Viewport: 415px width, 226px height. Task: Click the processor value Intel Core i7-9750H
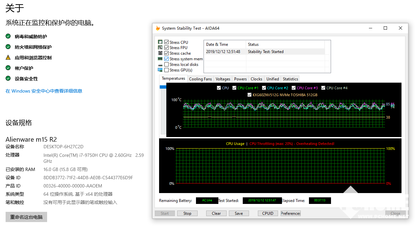click(x=94, y=158)
